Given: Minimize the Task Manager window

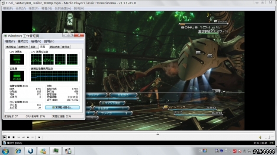Looking at the screenshot, I should tap(65, 35).
